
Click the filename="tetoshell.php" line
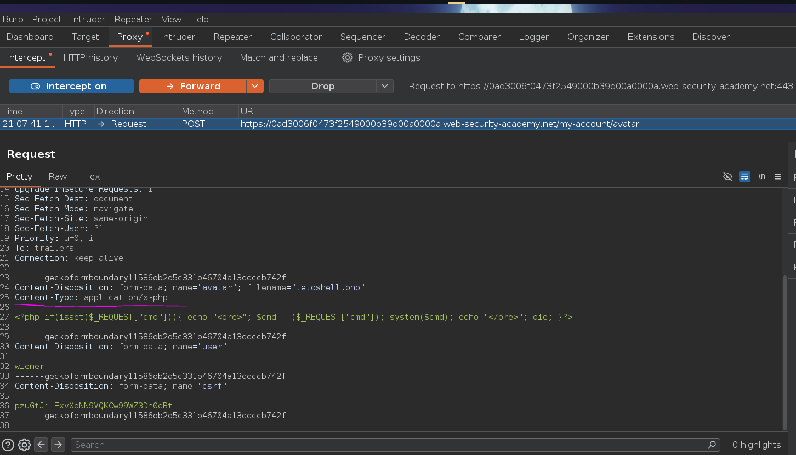point(190,287)
